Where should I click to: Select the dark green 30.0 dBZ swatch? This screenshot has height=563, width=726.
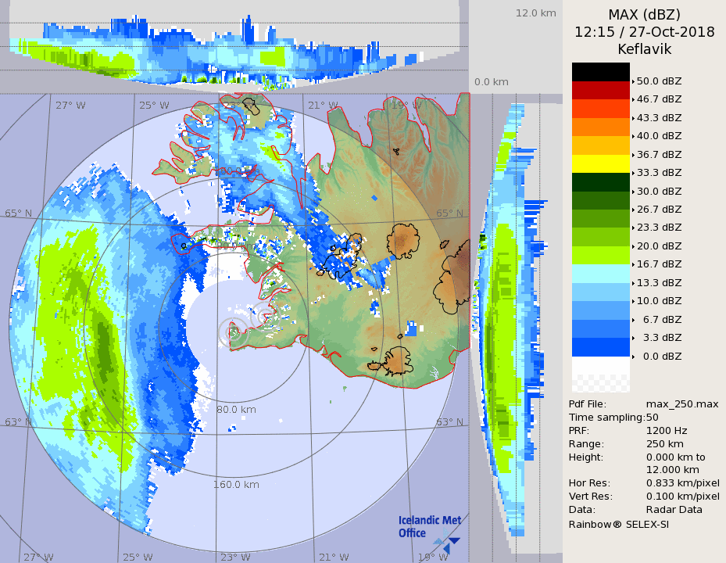600,181
